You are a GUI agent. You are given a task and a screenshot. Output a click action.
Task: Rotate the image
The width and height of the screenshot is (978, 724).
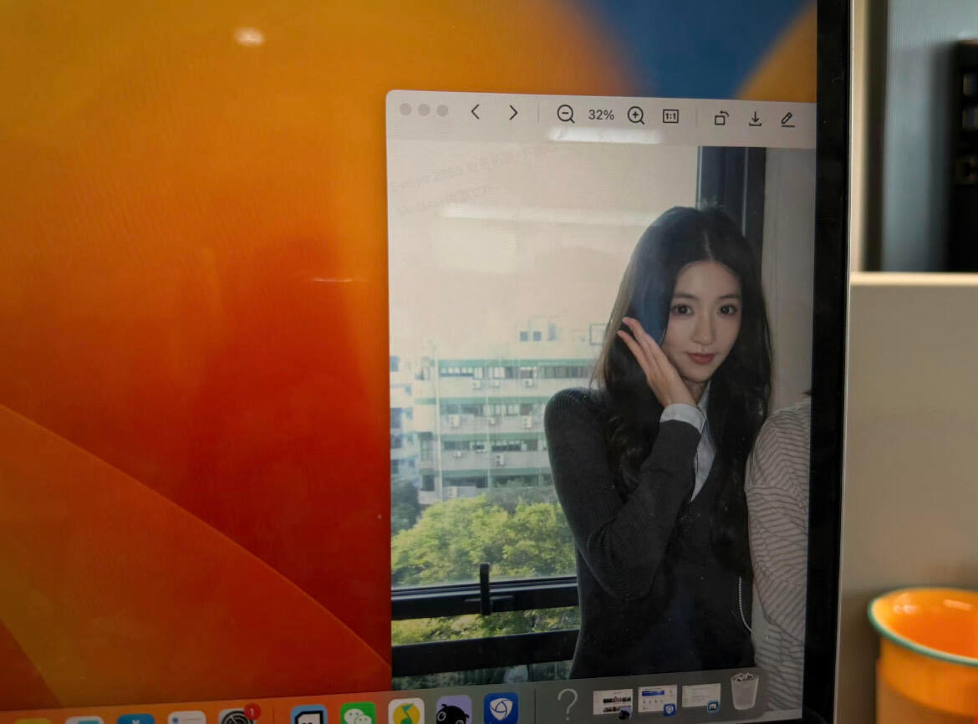pos(721,118)
